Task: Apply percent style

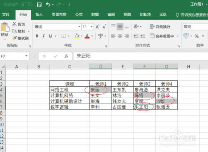Action: tap(196, 36)
